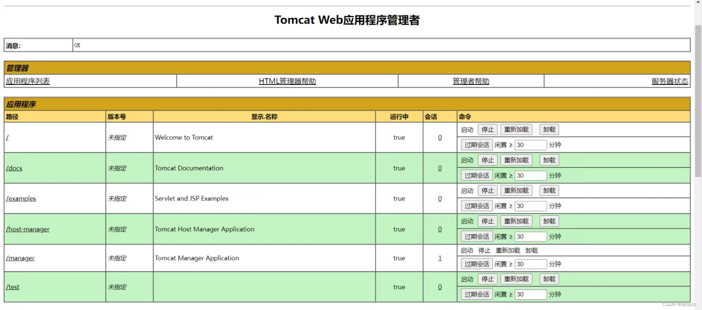Open the 服务器状态 link
Viewport: 702px width, 310px height.
pyautogui.click(x=670, y=81)
